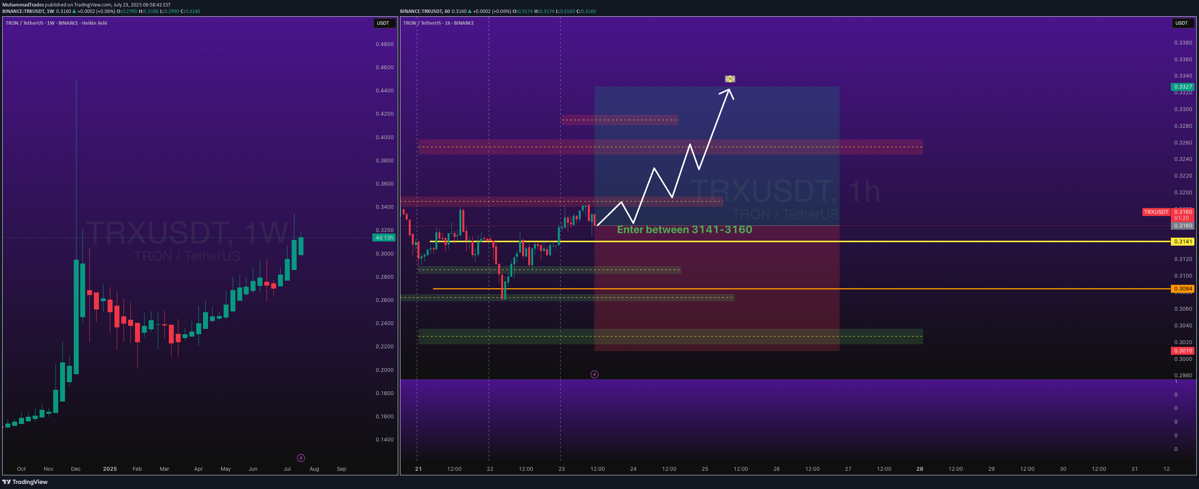
Task: Click the 4d 13h countdown label
Action: (x=384, y=238)
